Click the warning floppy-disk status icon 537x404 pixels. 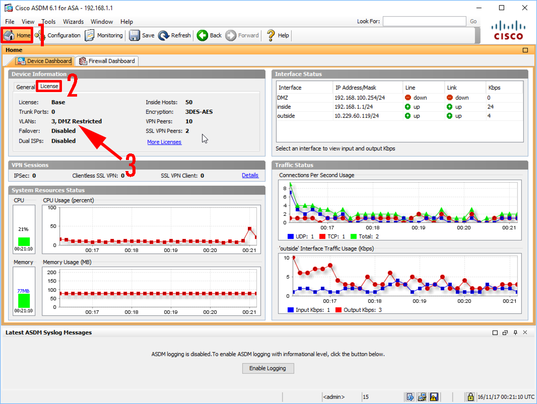434,397
